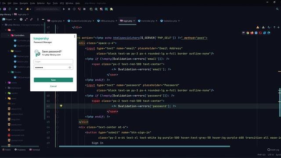Click the Synchronize/reload toolbar icon
Viewport: 281px width, 158px height.
[10, 9]
